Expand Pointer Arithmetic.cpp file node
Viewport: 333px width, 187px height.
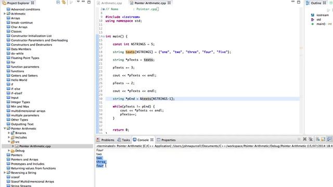click(13, 146)
